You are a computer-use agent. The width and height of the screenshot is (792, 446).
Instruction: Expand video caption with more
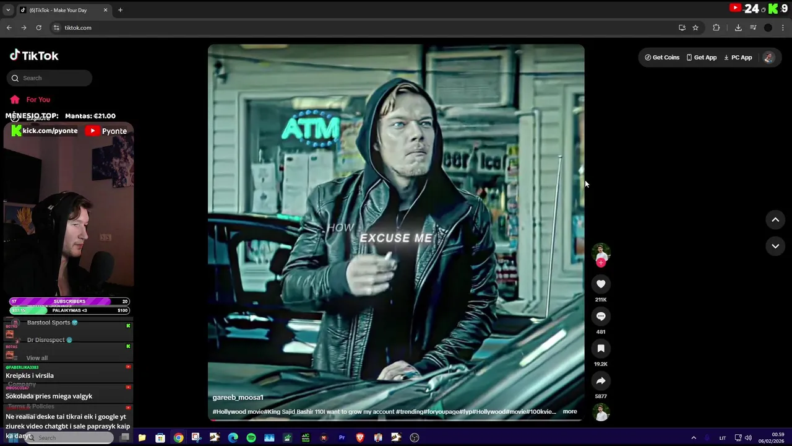point(570,411)
